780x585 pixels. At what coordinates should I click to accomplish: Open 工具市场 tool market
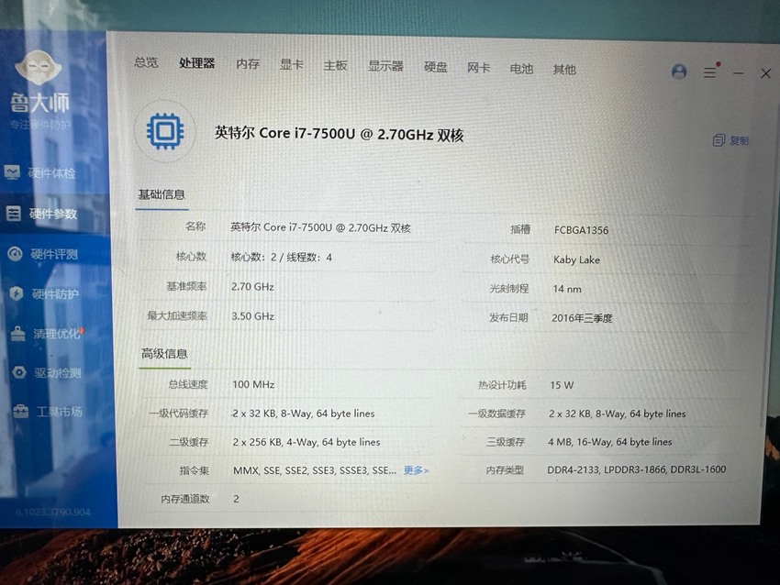(48, 412)
